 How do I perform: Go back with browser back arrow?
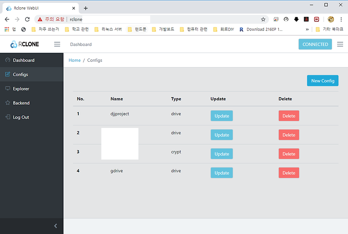pos(7,19)
